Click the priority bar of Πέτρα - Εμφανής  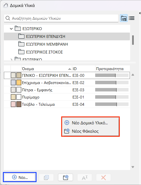click(112, 90)
